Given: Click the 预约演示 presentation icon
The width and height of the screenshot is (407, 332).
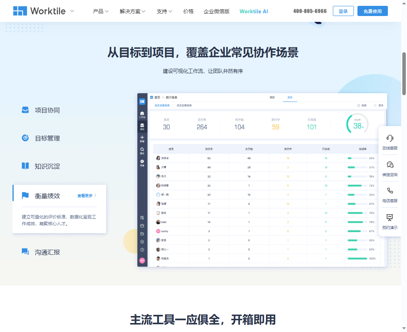Looking at the screenshot, I should [390, 218].
